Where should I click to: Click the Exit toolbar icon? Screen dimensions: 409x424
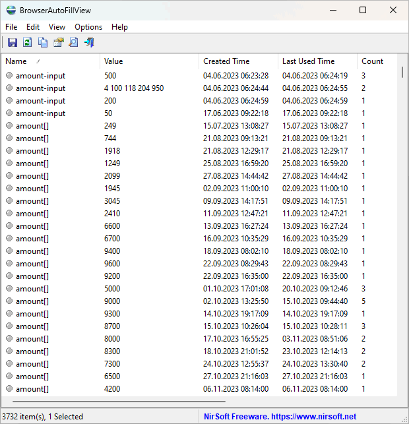point(89,43)
